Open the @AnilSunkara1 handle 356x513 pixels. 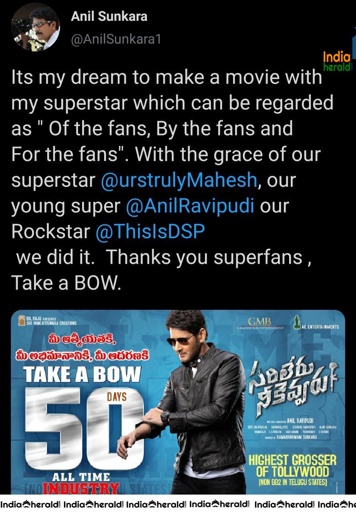(x=116, y=40)
